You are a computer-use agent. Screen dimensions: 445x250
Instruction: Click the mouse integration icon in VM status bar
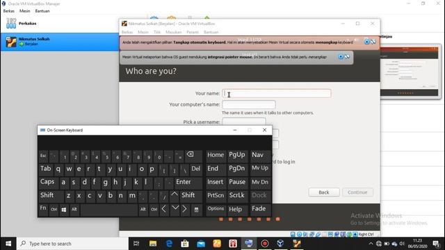tap(349, 234)
